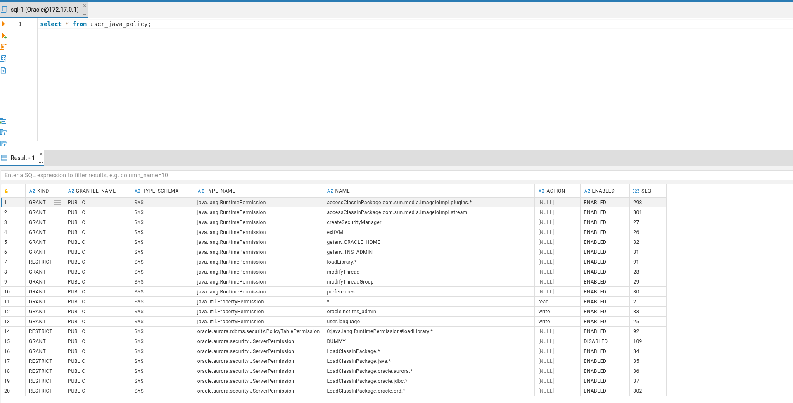This screenshot has width=793, height=403.
Task: Click the AZ type icon of KIND column
Action: tap(32, 191)
